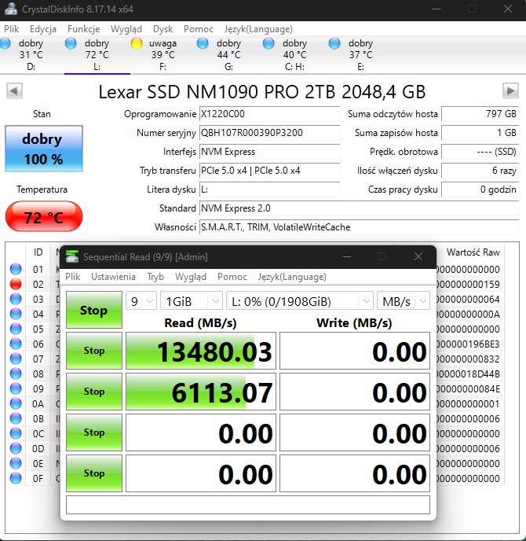This screenshot has width=526, height=541.
Task: Select disk G: status orb at 44 °C
Action: (x=203, y=44)
